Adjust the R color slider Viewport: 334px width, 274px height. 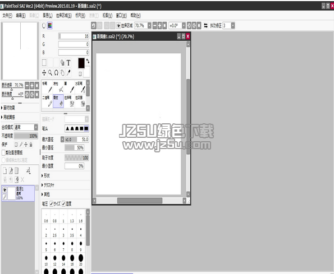pos(74,36)
